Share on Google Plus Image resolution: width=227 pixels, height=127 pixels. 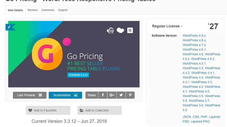112,95
